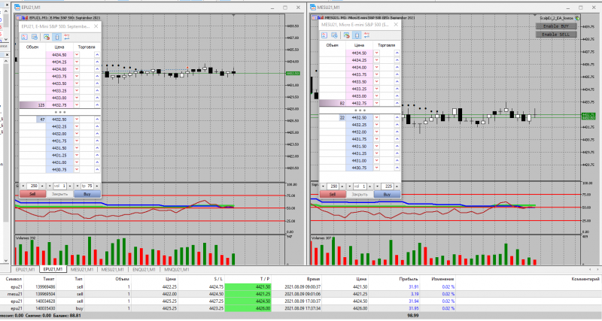This screenshot has width=602, height=321.
Task: Select mesu21 trade row ticket 139969504
Action: pyautogui.click(x=300, y=294)
